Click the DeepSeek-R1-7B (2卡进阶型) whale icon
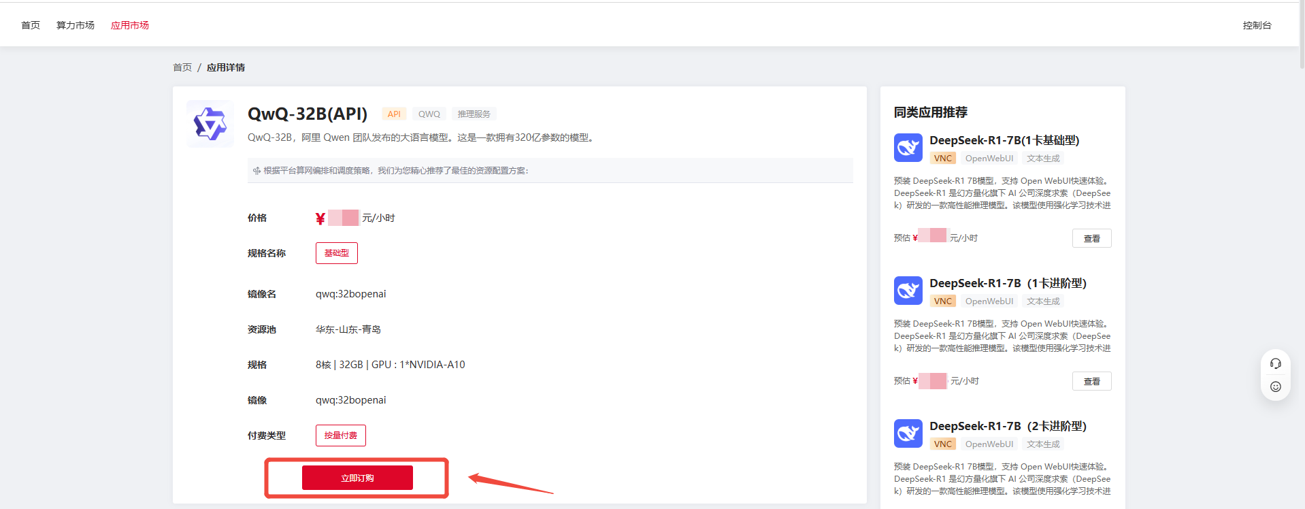1305x509 pixels. click(x=908, y=433)
